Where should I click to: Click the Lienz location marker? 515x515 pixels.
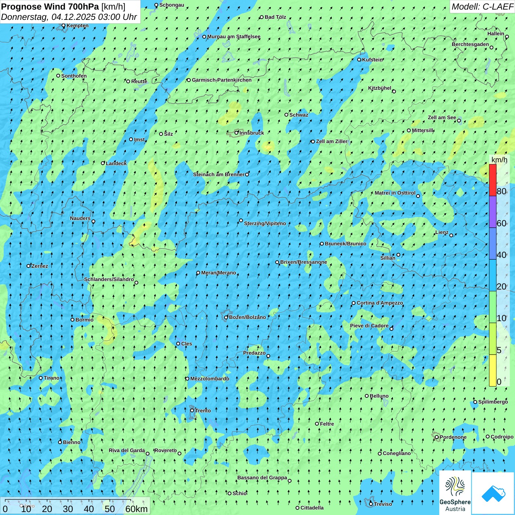(451, 235)
